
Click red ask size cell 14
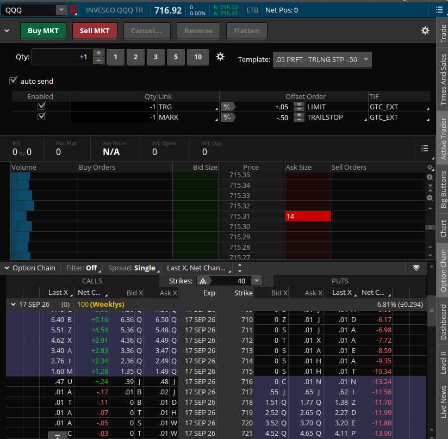point(308,216)
